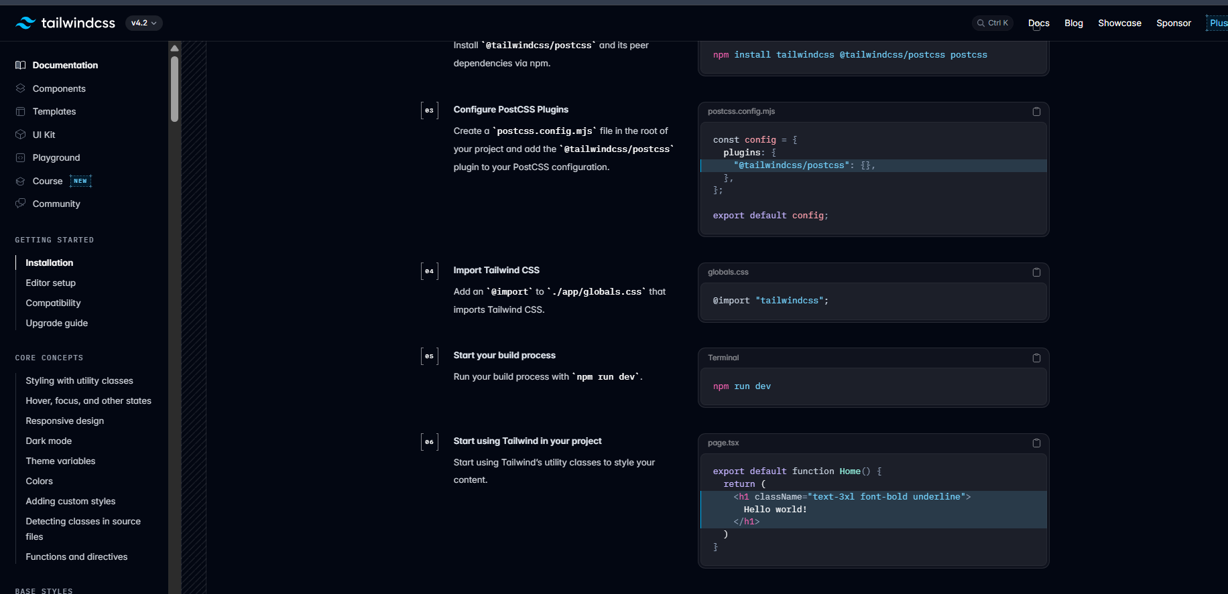This screenshot has height=594, width=1228.
Task: Open the Documentation sidebar link
Action: 65,65
